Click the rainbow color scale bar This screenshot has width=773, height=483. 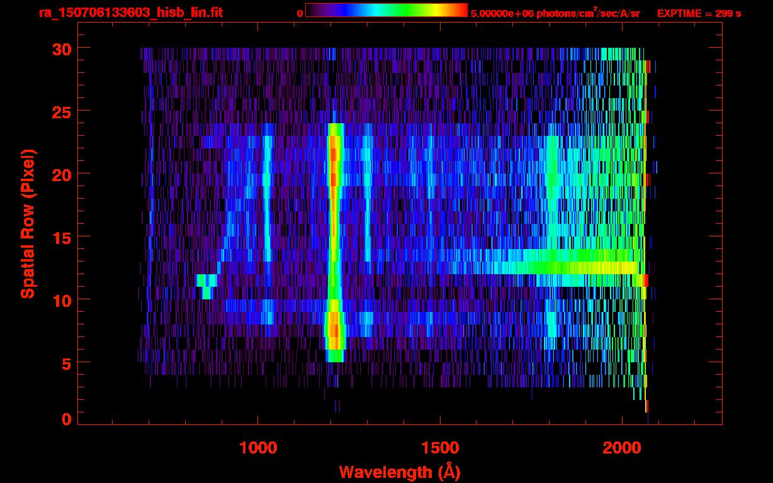coord(386,10)
